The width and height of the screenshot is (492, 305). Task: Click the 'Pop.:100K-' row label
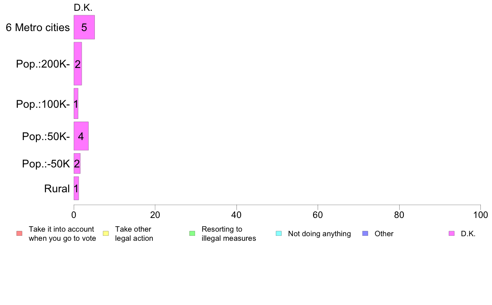coord(43,104)
